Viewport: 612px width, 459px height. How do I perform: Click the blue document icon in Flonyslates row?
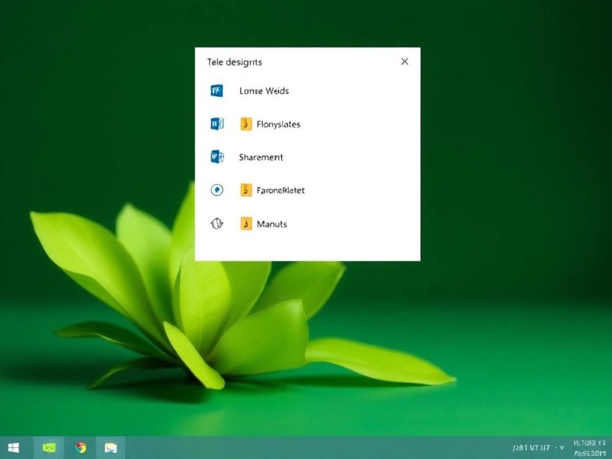click(217, 124)
